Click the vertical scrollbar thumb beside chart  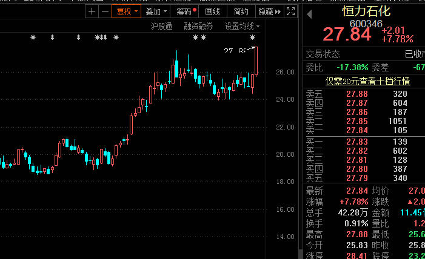(300, 254)
